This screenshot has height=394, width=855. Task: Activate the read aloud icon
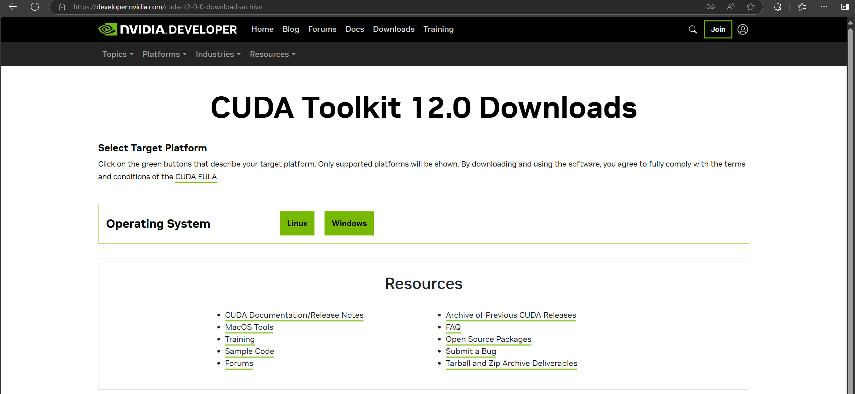pyautogui.click(x=730, y=7)
